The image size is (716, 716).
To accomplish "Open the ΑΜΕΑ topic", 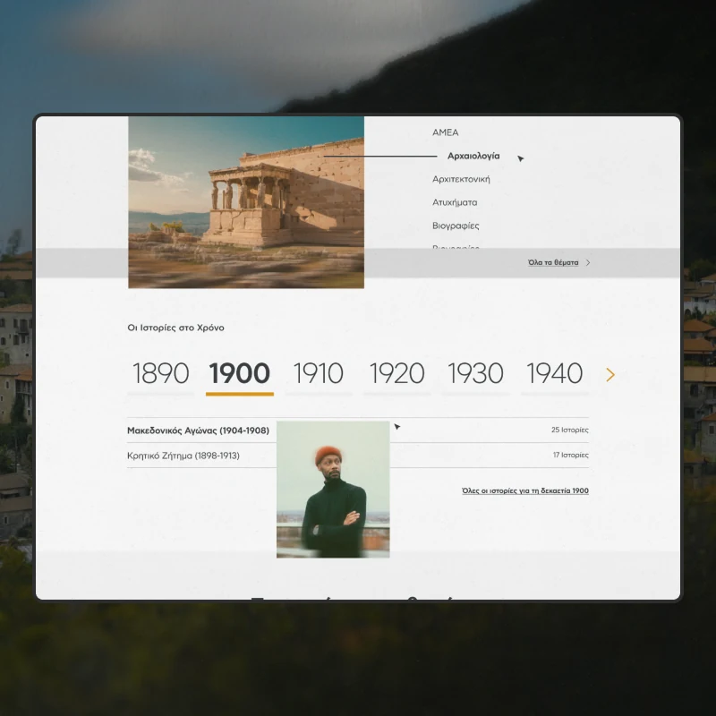I will [x=445, y=132].
